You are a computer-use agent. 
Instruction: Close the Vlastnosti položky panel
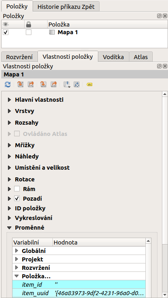(x=165, y=66)
